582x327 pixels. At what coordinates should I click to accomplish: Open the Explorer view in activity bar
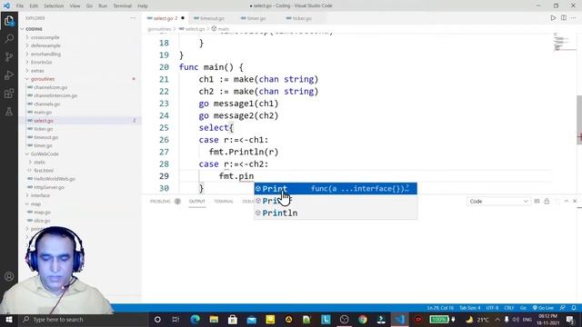coord(9,21)
